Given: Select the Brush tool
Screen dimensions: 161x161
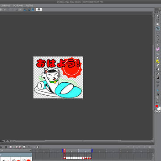Looking at the screenshot, I should point(158,53).
